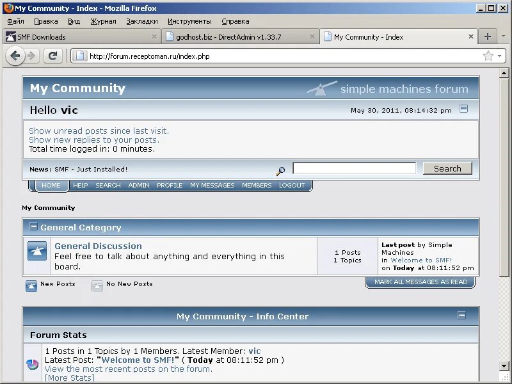The image size is (512, 384).
Task: Click the browser forward arrow
Action: click(x=31, y=56)
